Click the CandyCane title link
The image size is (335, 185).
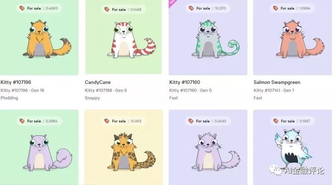(98, 82)
